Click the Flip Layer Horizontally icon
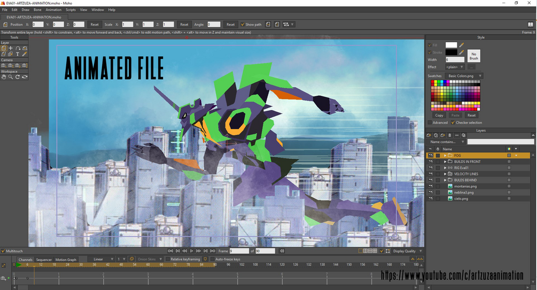 [268, 24]
